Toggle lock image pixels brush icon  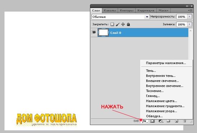117,24
